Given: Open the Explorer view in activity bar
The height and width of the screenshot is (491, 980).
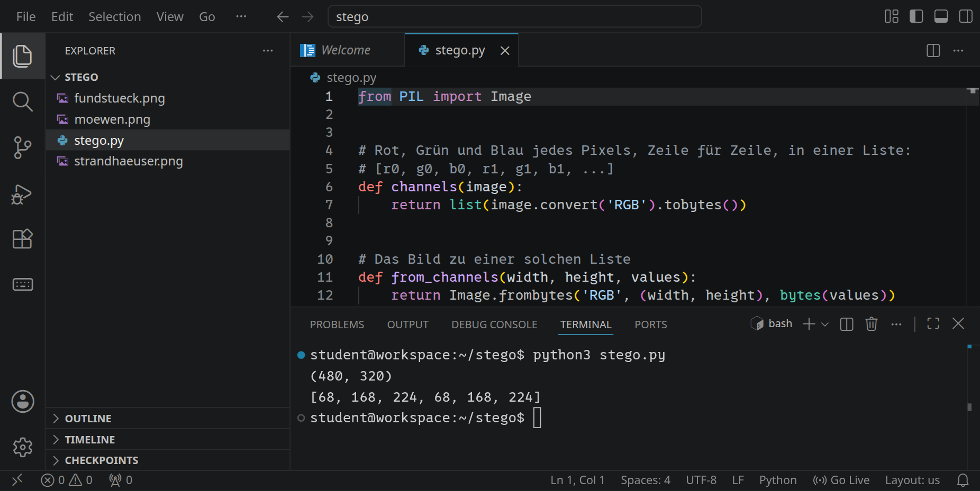Looking at the screenshot, I should [22, 56].
